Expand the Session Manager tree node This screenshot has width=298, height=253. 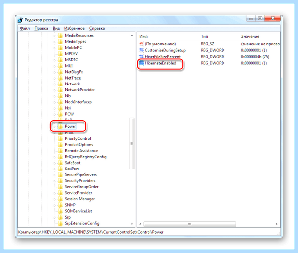click(54, 199)
